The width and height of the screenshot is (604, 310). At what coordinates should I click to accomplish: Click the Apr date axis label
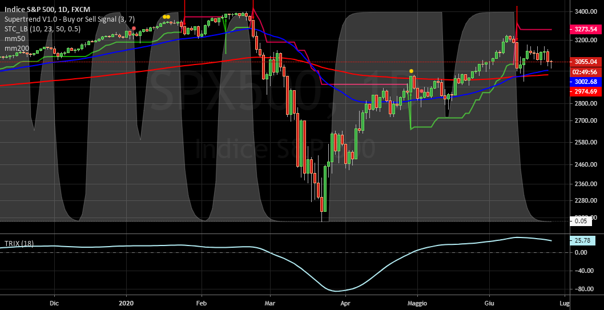click(x=345, y=303)
